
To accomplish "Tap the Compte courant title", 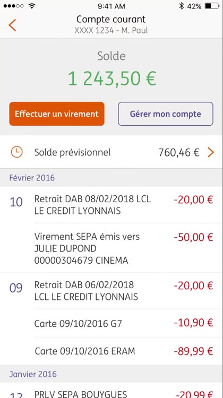I will click(111, 19).
